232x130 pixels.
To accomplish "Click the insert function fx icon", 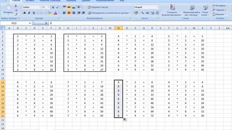I will pos(46,23).
